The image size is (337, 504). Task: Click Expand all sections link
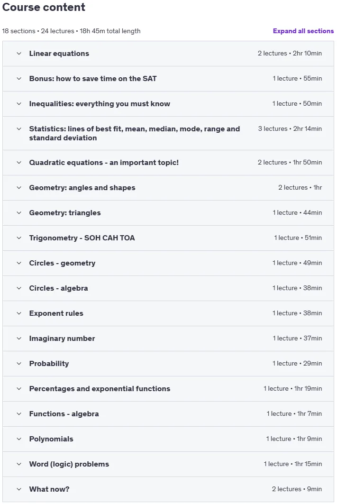[303, 31]
